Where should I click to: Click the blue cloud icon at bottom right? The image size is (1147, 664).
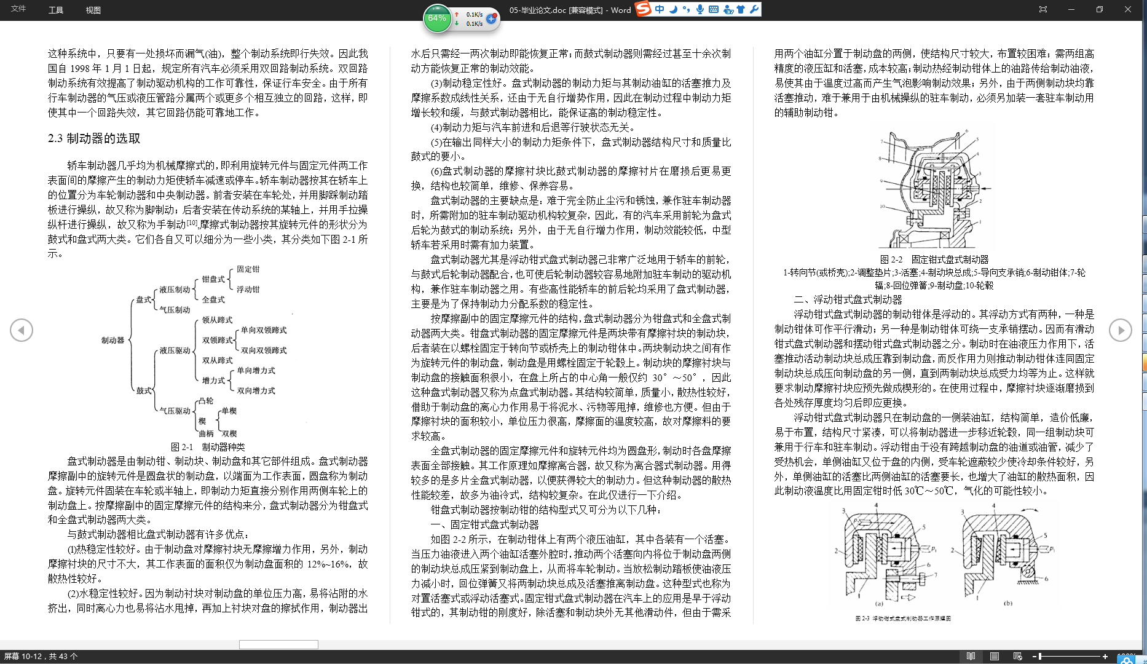1127,660
